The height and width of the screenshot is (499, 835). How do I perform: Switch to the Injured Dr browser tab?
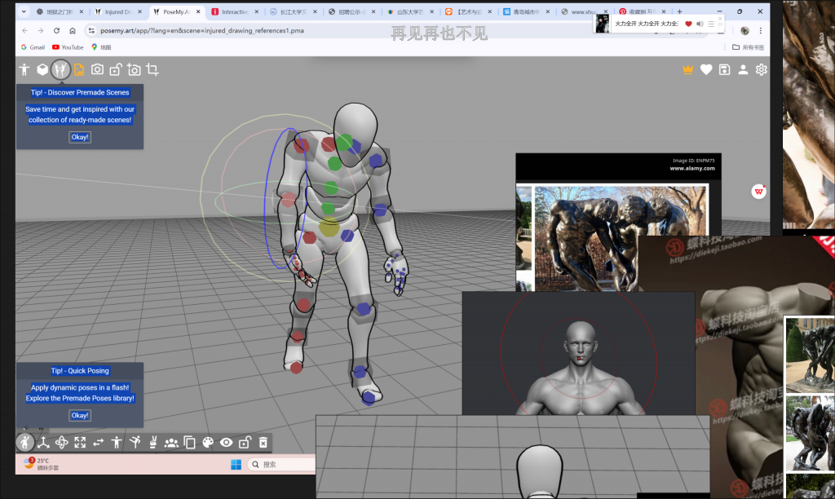pos(117,12)
